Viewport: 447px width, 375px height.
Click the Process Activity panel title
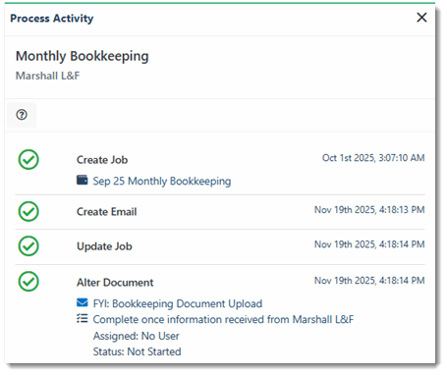click(52, 19)
